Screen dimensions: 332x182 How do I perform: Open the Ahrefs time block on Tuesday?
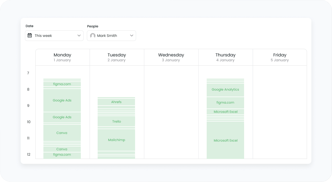(x=116, y=102)
